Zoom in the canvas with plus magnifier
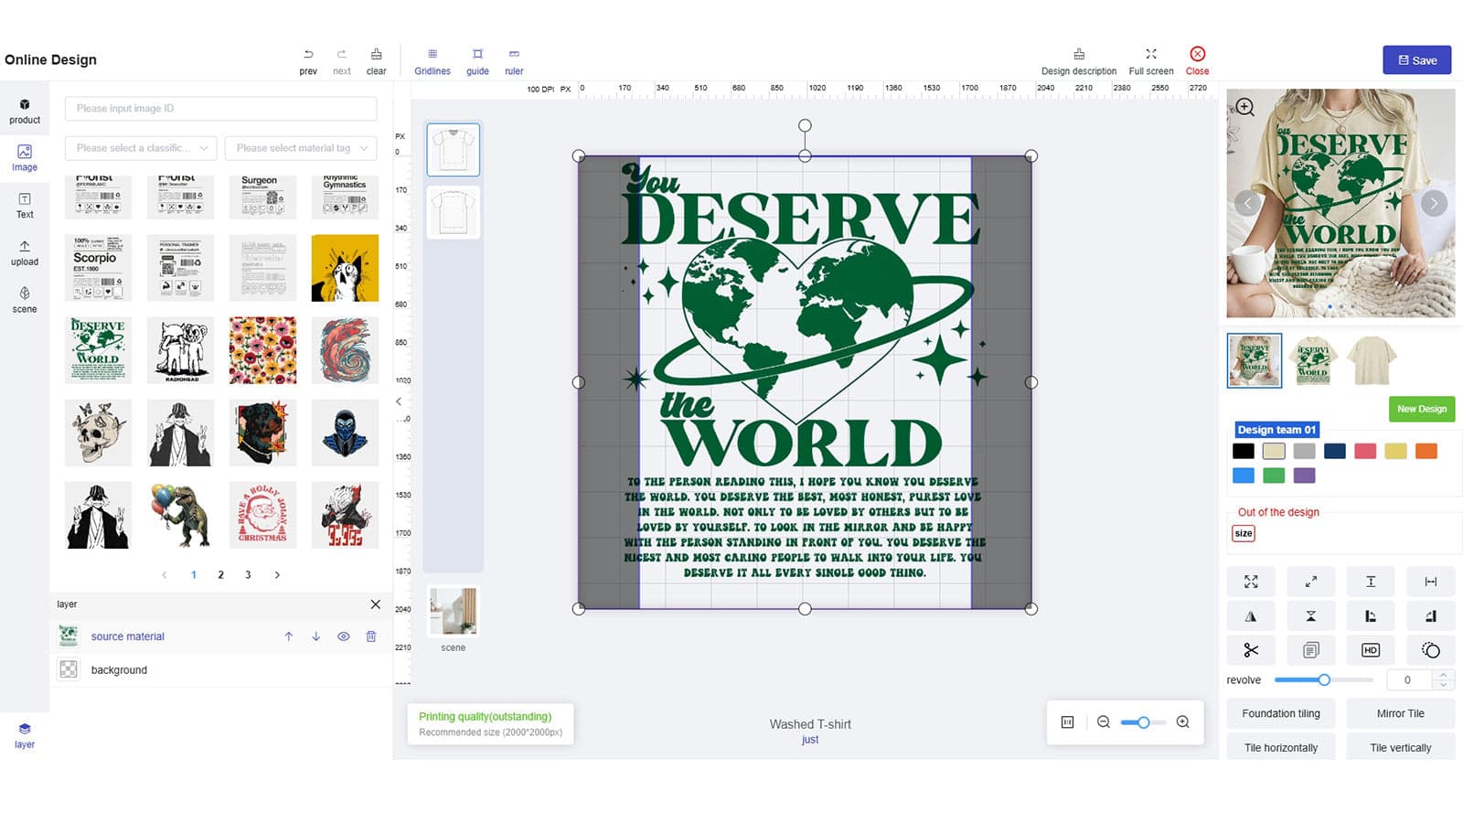 click(1182, 722)
